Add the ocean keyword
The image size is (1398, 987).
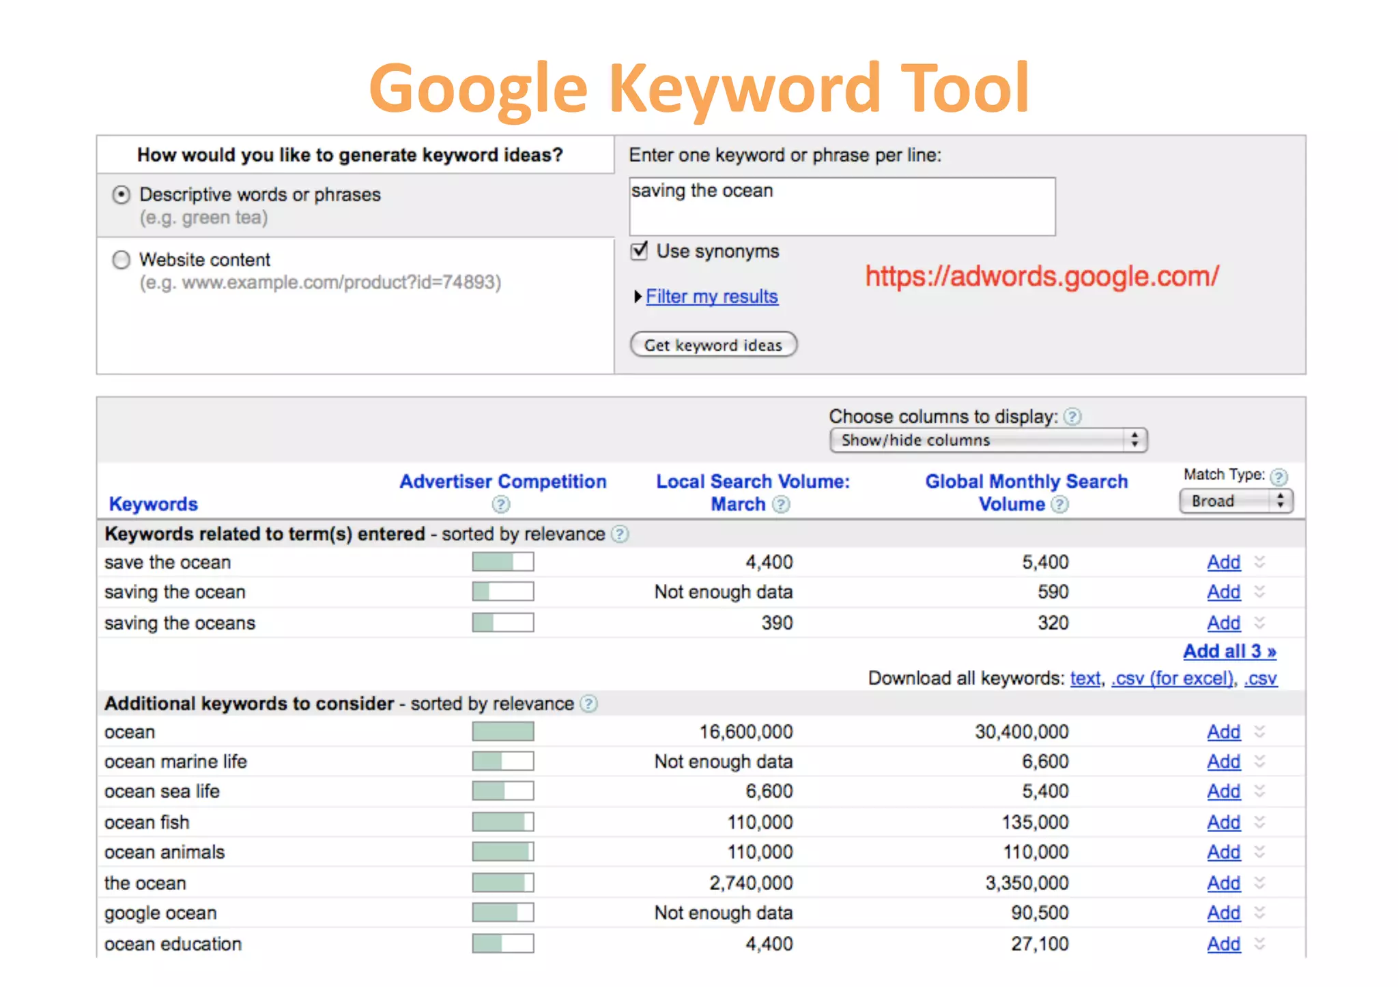pos(1223,732)
